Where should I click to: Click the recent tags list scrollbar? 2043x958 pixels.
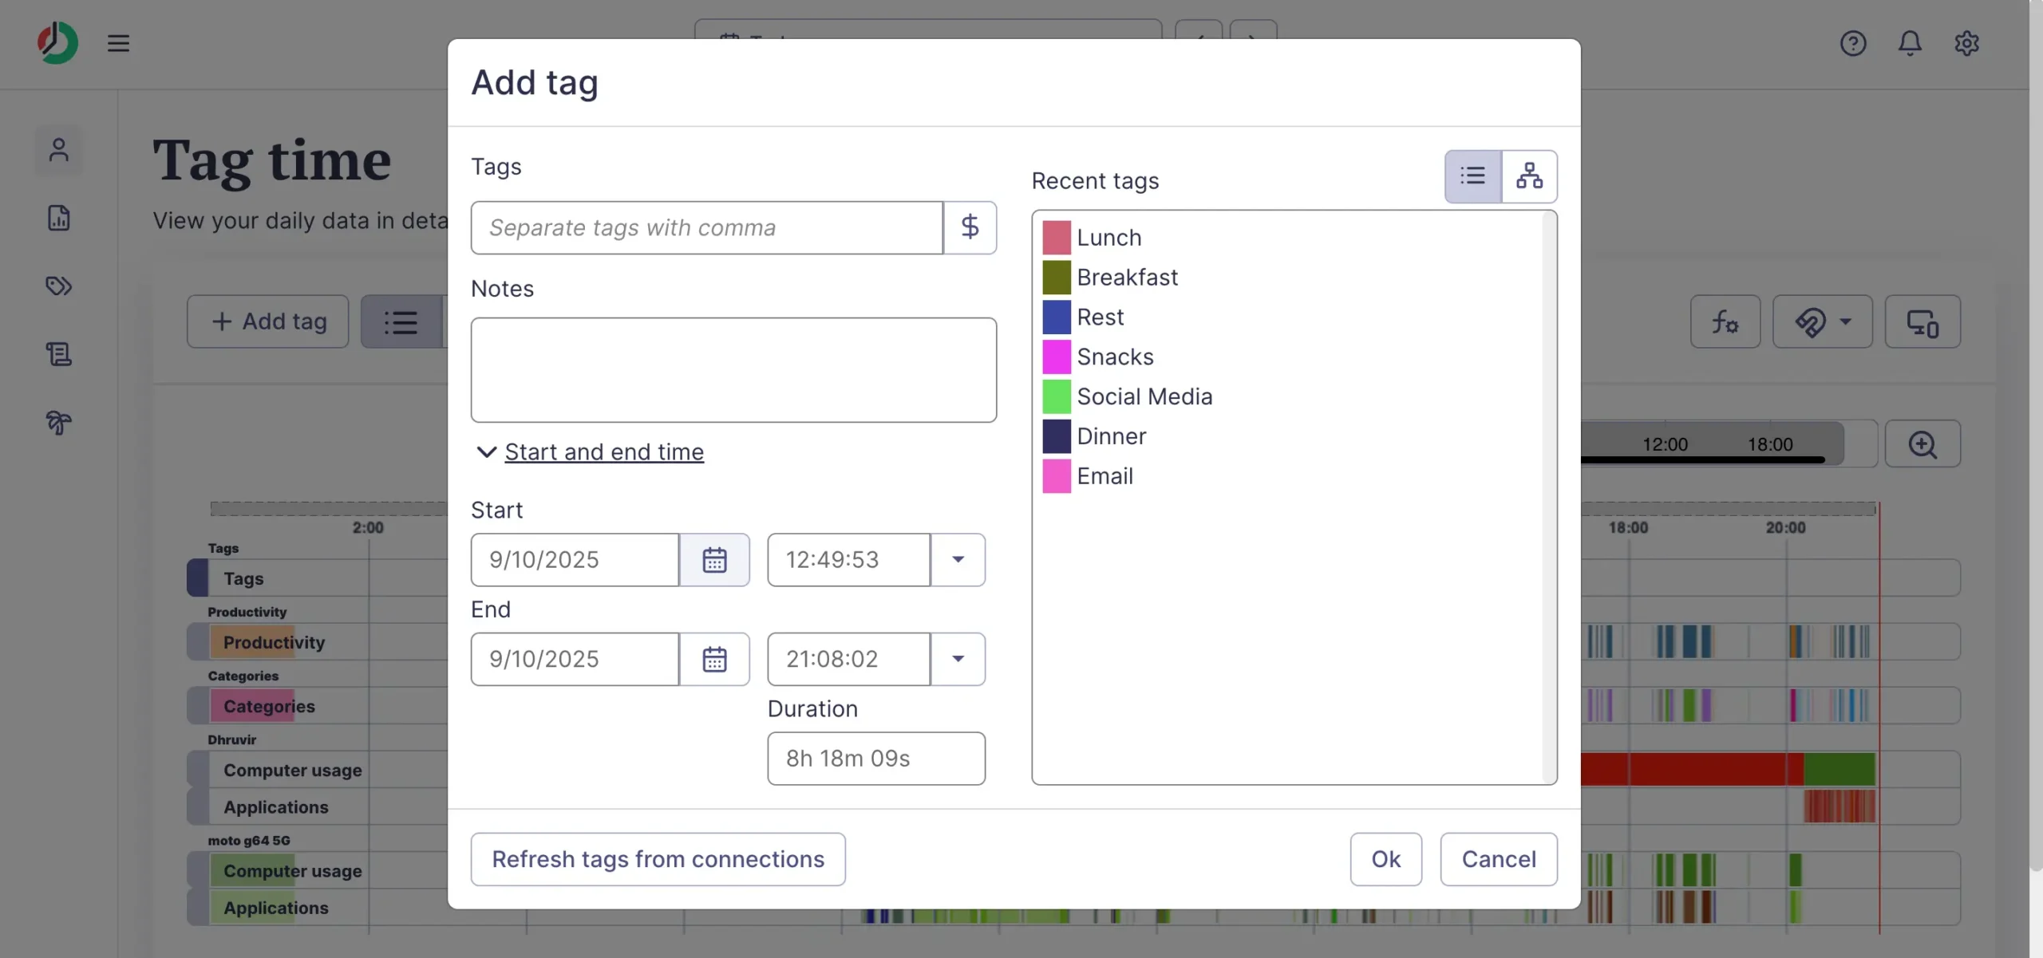1549,498
